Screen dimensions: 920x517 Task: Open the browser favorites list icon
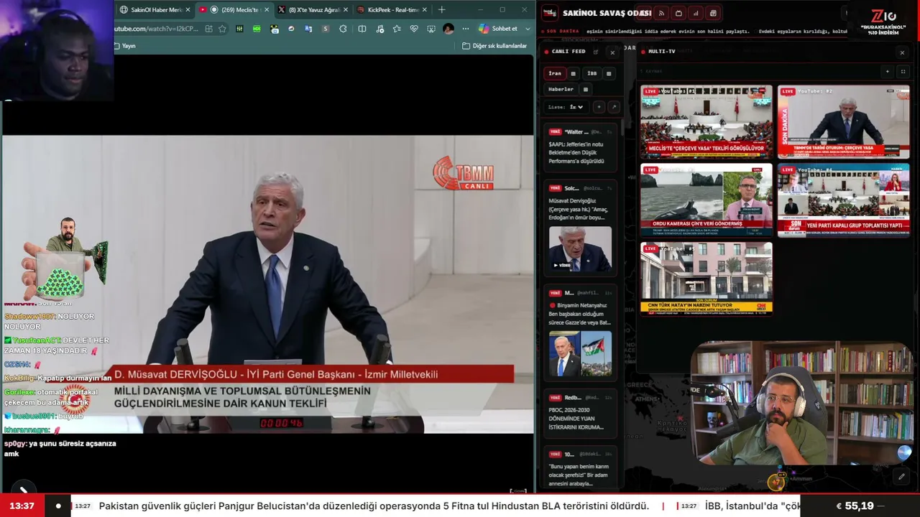coord(397,29)
